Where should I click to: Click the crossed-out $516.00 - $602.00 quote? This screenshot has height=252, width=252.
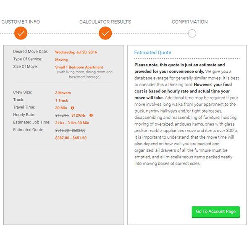(71, 131)
